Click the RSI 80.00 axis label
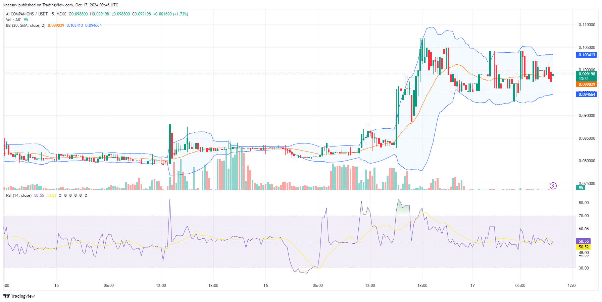Image resolution: width=602 pixels, height=302 pixels. 584,203
